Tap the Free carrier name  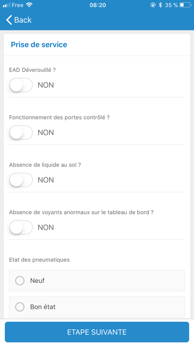click(18, 5)
